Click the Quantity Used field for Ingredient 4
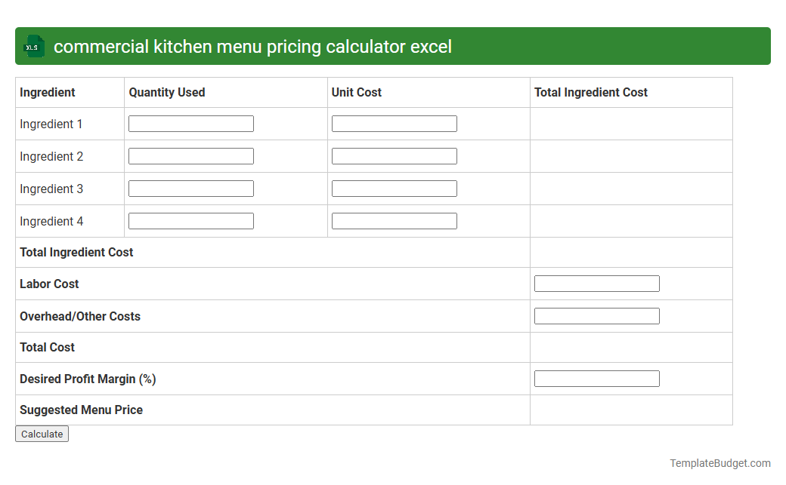The image size is (786, 485). [190, 220]
